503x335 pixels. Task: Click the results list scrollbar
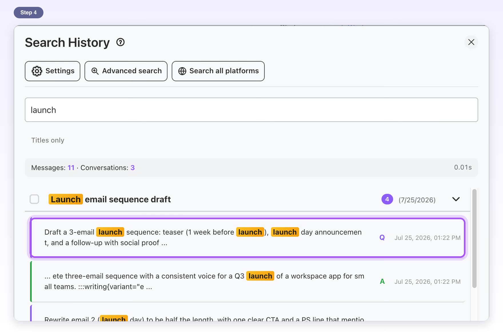point(474,238)
